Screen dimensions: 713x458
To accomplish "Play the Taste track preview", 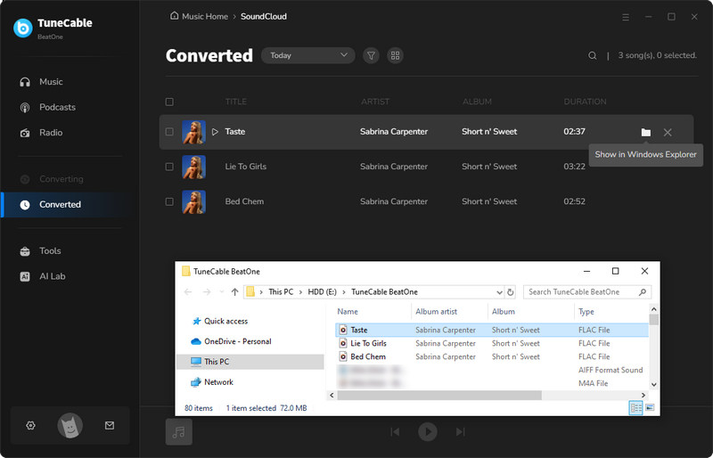I will tap(215, 132).
